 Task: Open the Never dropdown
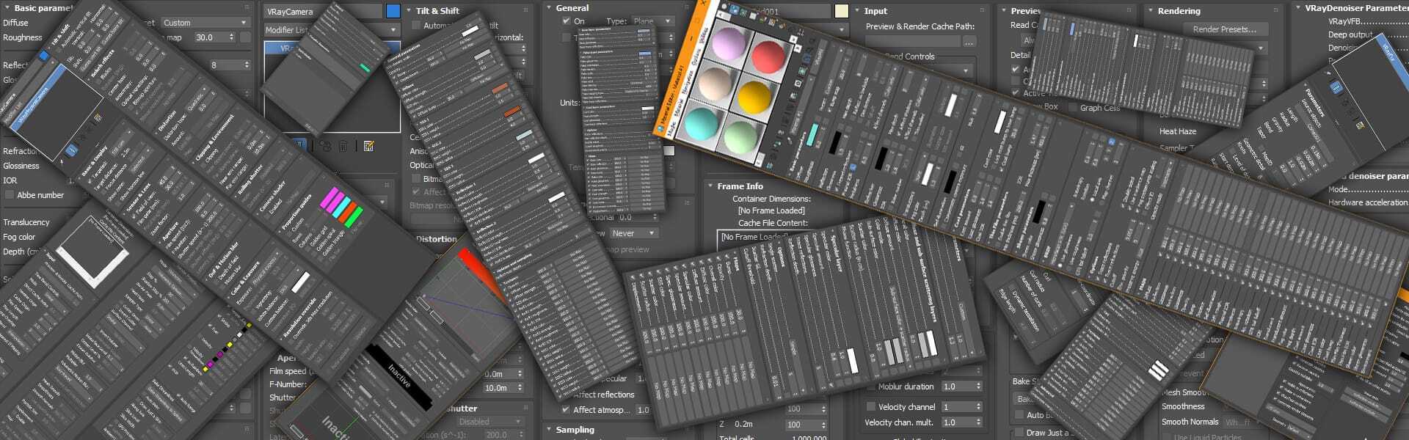click(x=633, y=233)
